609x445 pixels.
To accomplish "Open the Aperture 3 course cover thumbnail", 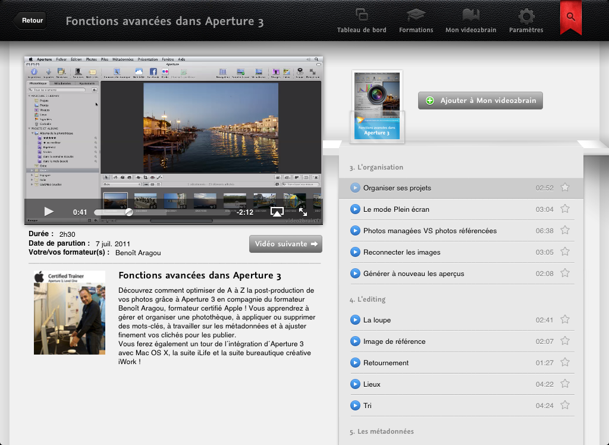I will [377, 106].
